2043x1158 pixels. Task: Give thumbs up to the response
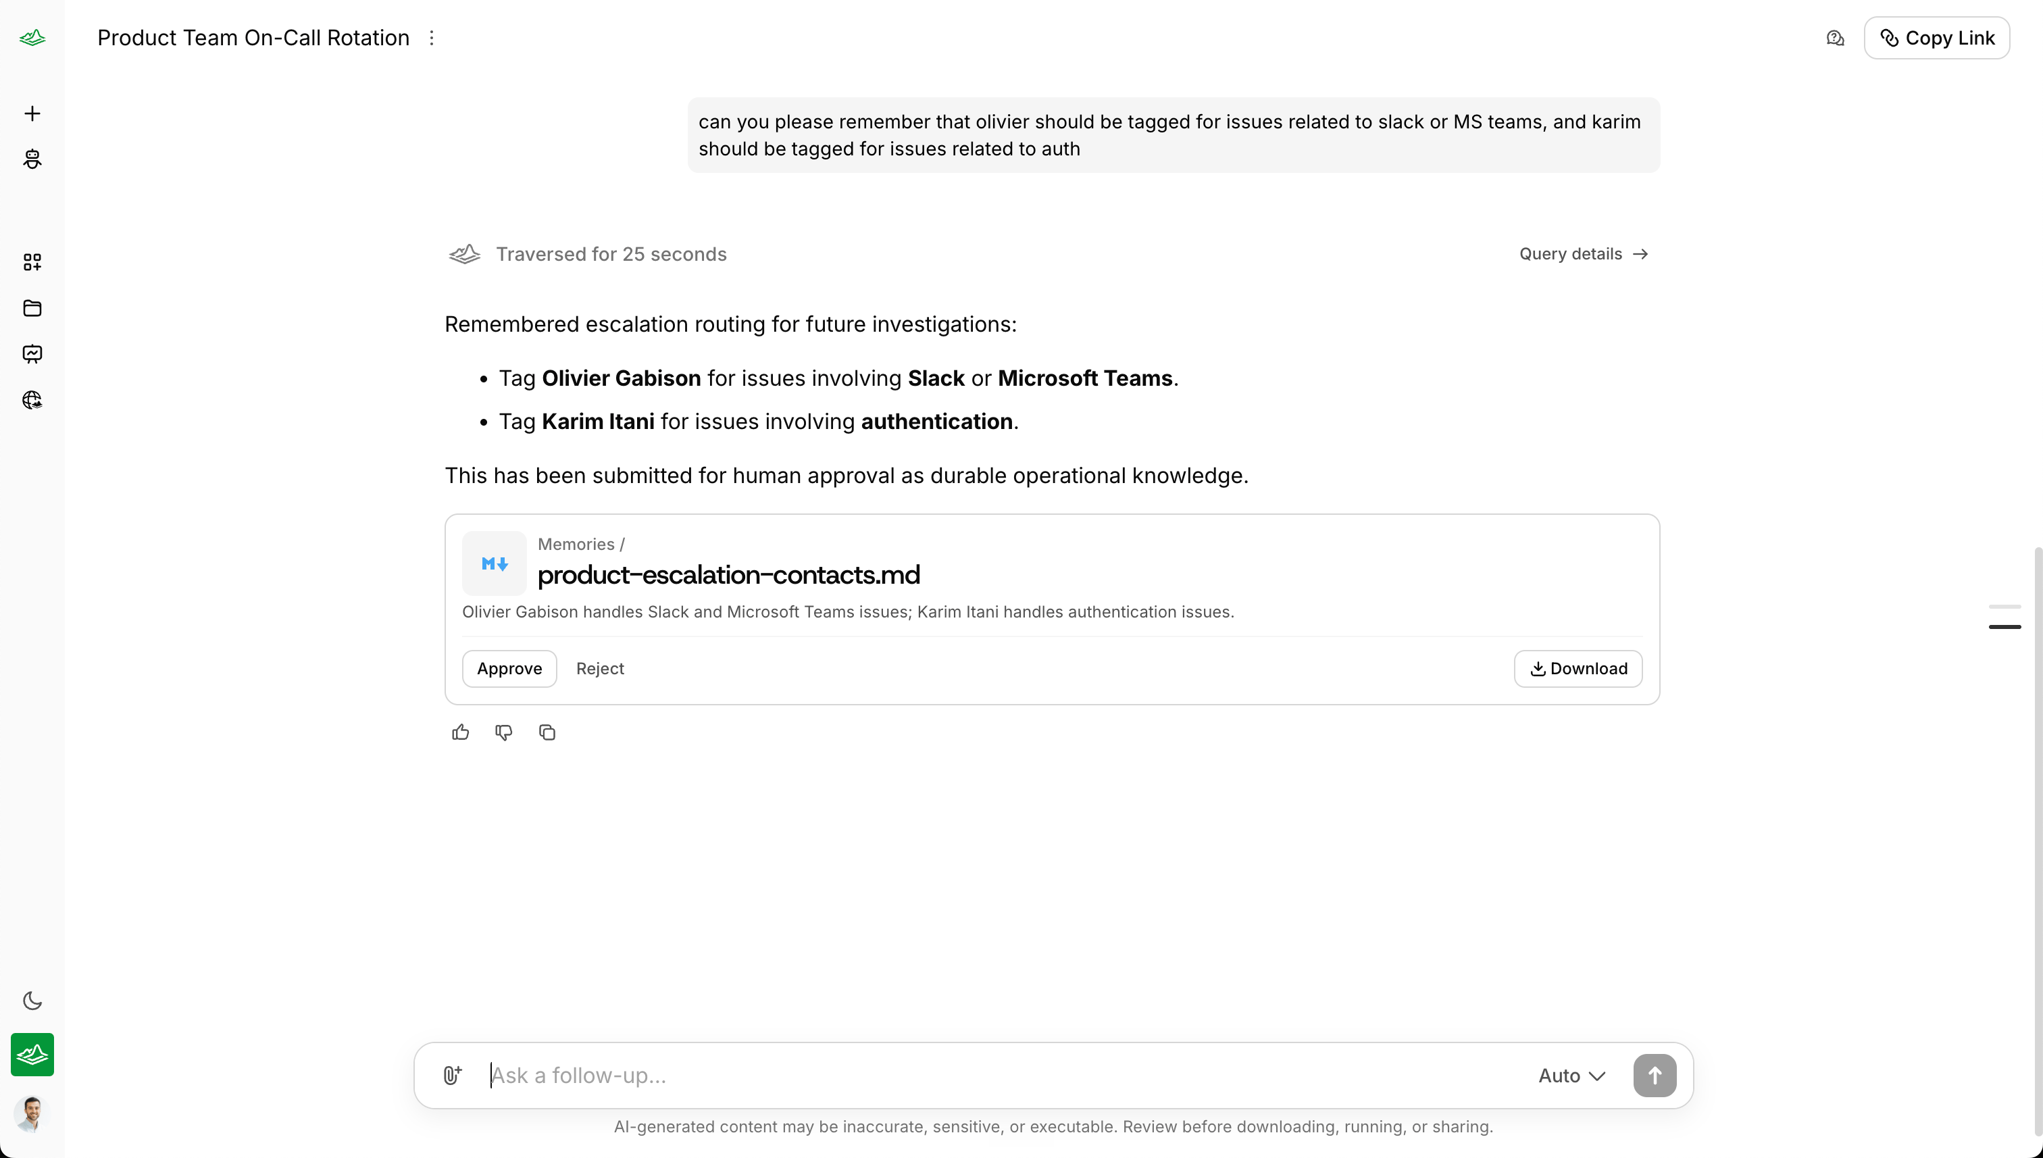pos(461,732)
